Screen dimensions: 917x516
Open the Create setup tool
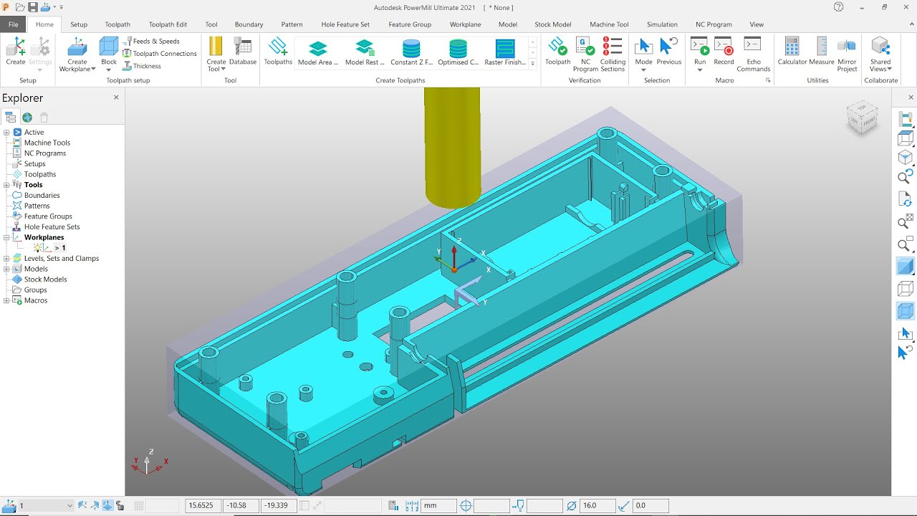(15, 52)
